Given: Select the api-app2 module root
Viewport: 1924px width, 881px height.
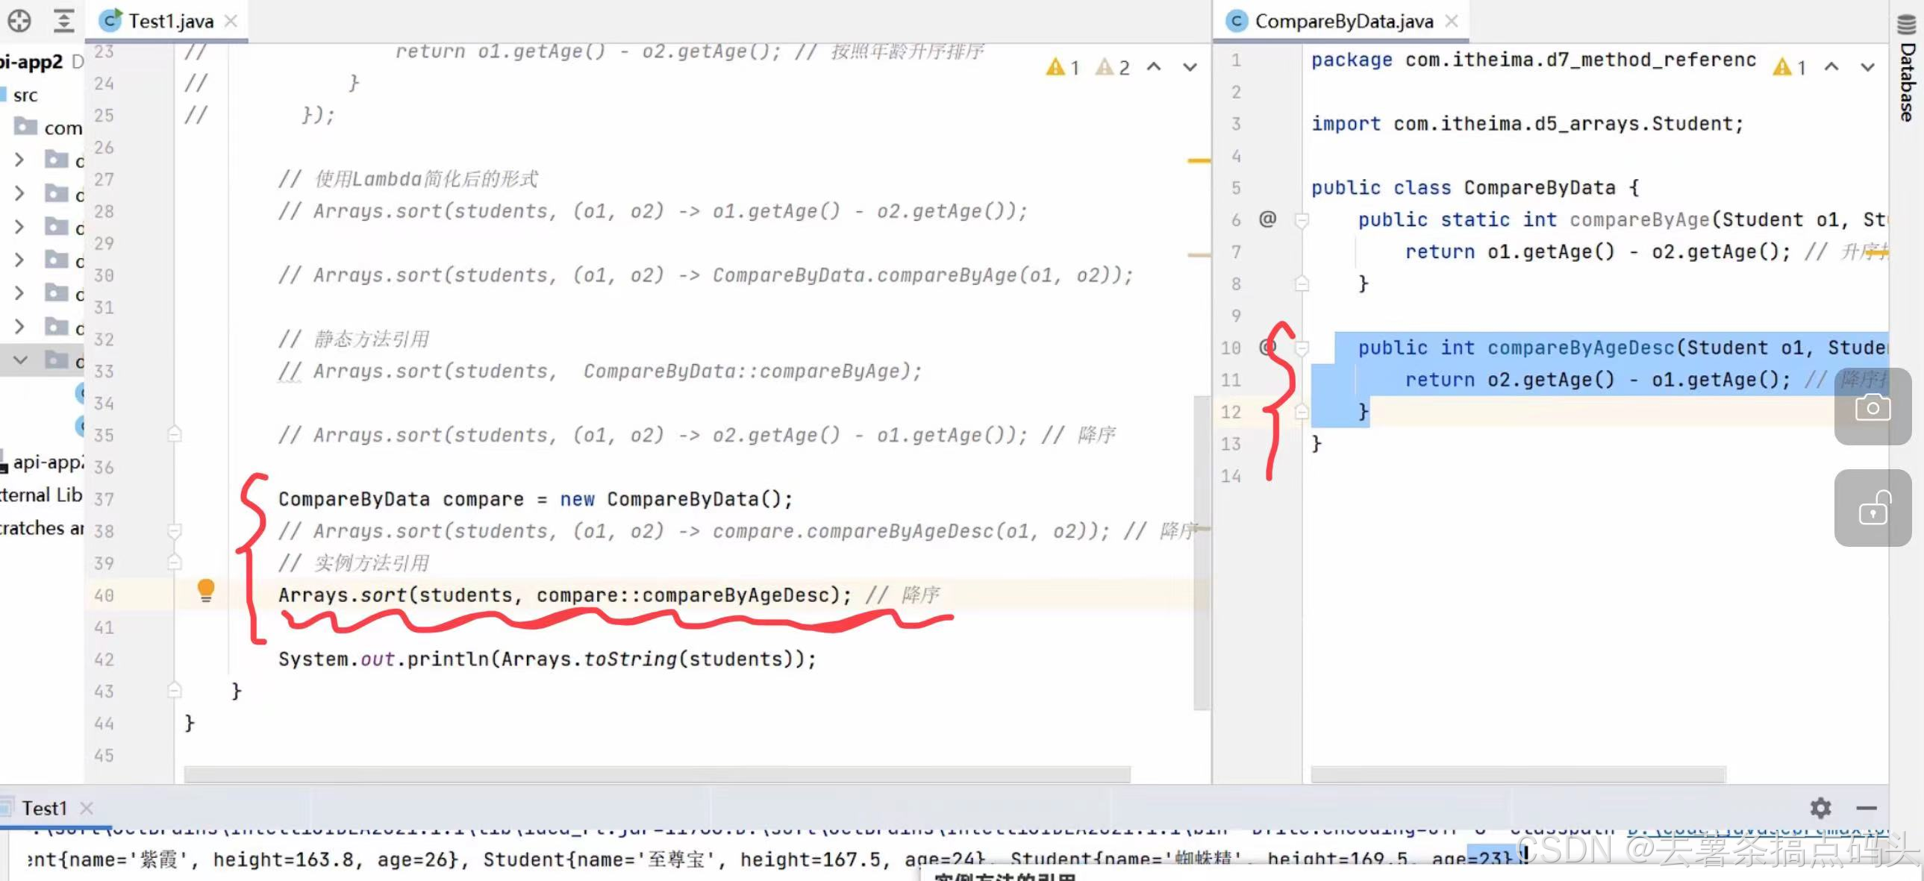Looking at the screenshot, I should [x=31, y=61].
